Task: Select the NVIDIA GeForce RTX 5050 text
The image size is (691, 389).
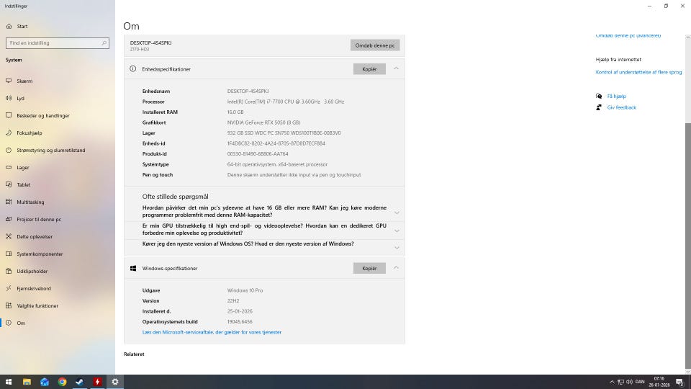Action: coord(263,122)
